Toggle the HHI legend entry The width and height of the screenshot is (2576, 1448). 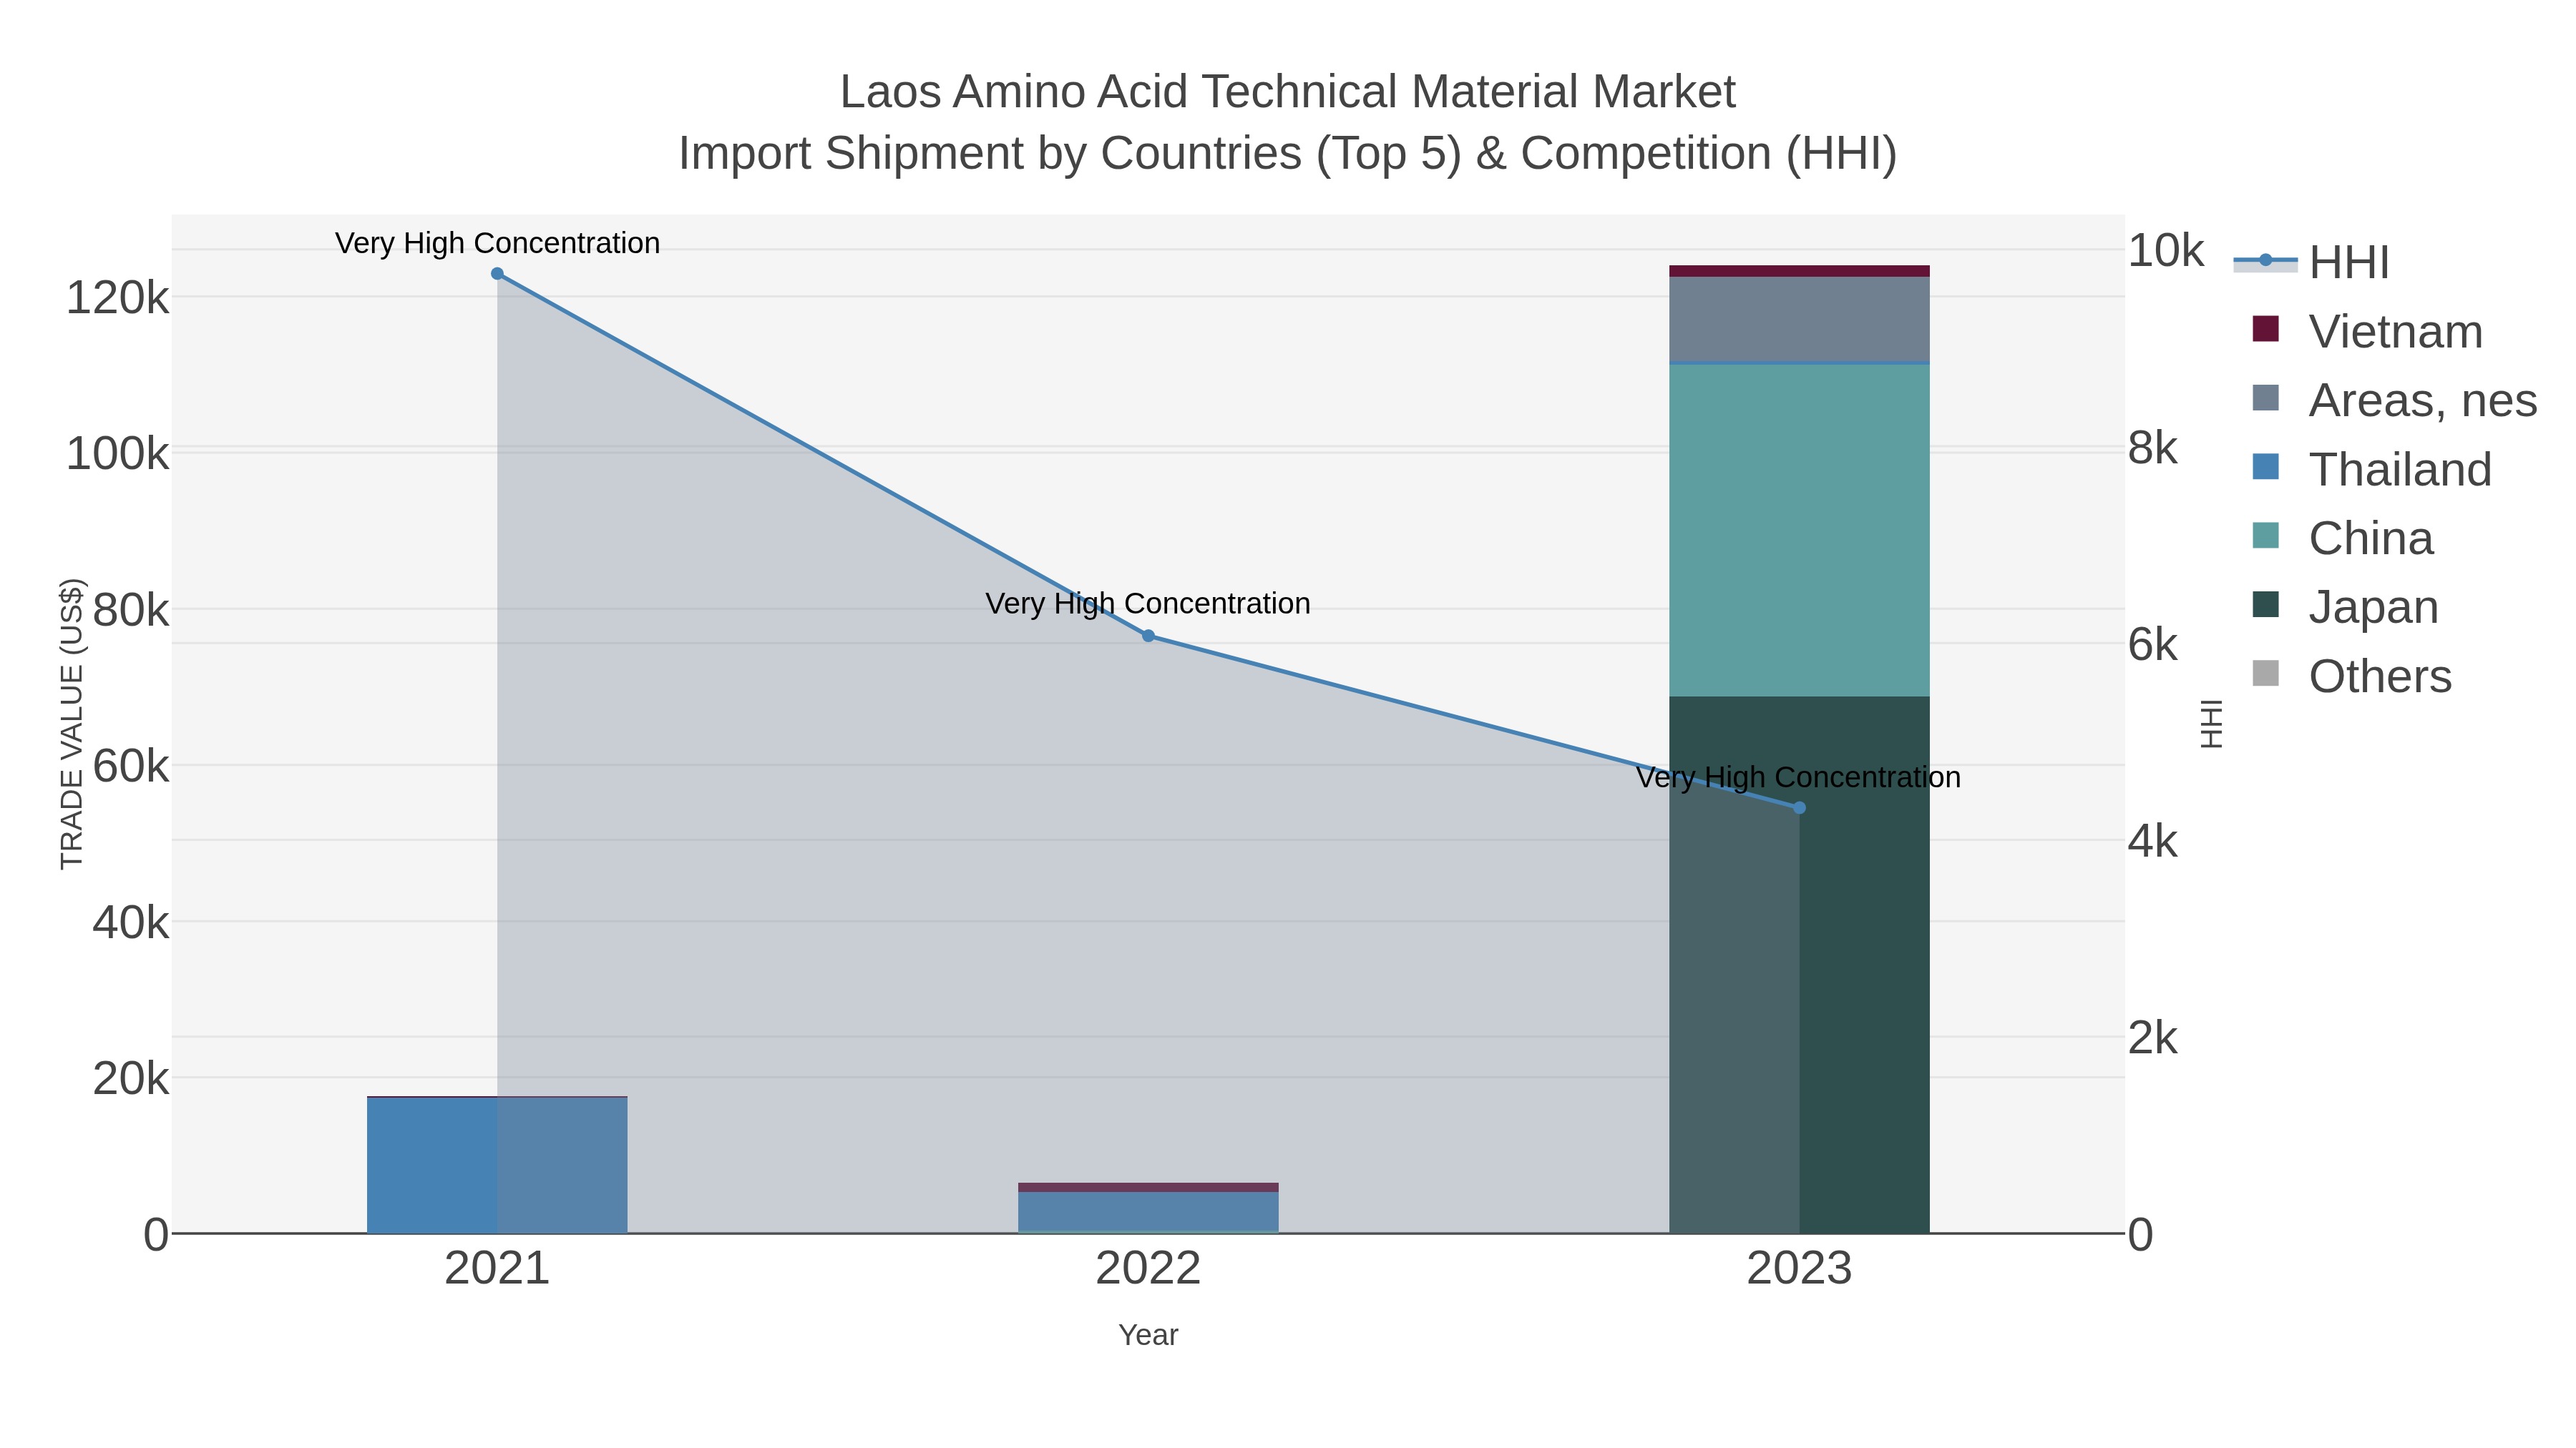pyautogui.click(x=2312, y=263)
